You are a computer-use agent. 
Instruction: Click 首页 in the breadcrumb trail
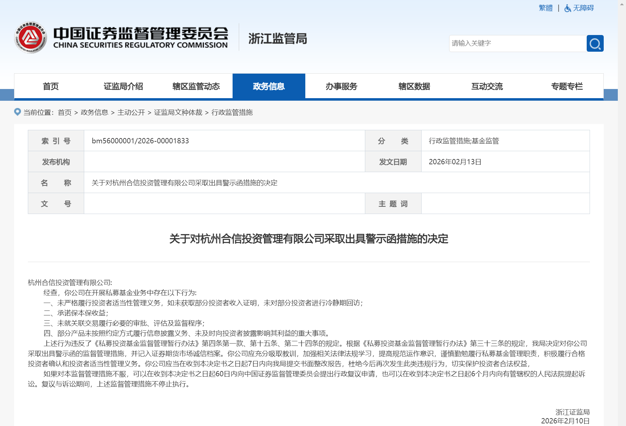pos(65,113)
